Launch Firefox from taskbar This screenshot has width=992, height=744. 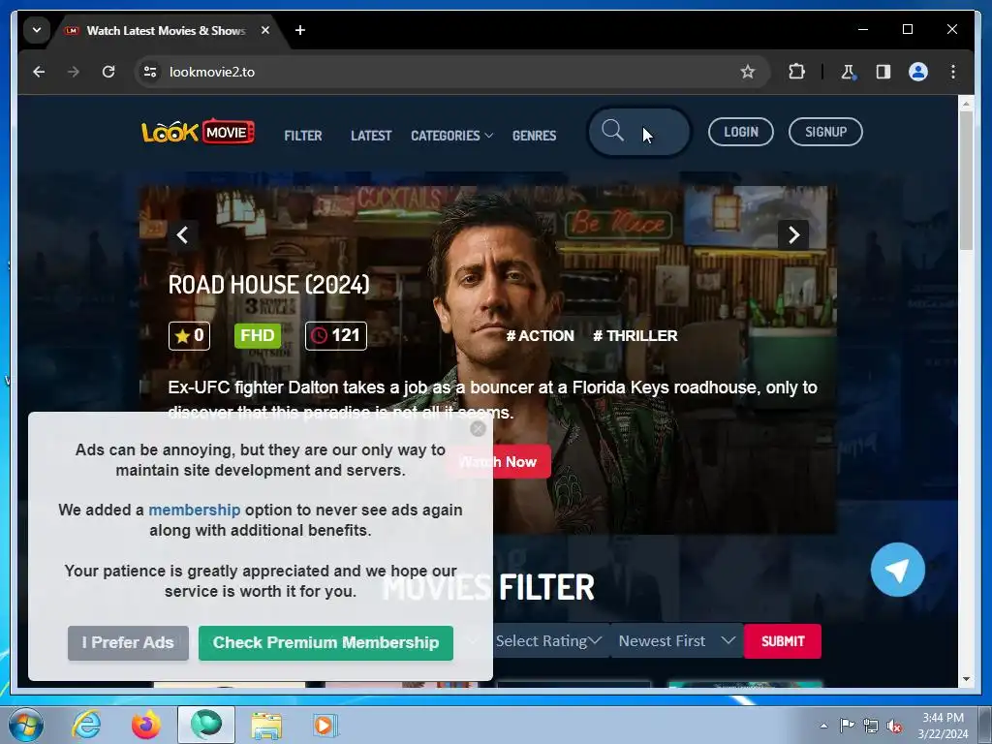[x=145, y=725]
